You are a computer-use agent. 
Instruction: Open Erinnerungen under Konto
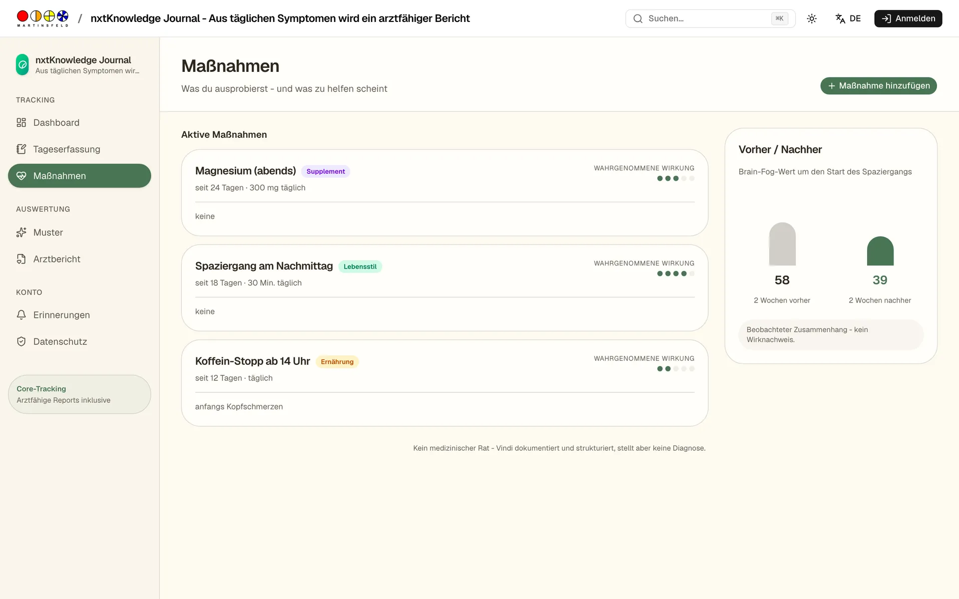point(79,315)
